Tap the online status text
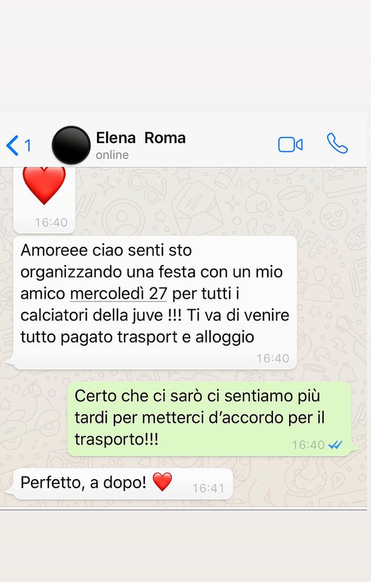This screenshot has height=582, width=371. pos(112,155)
